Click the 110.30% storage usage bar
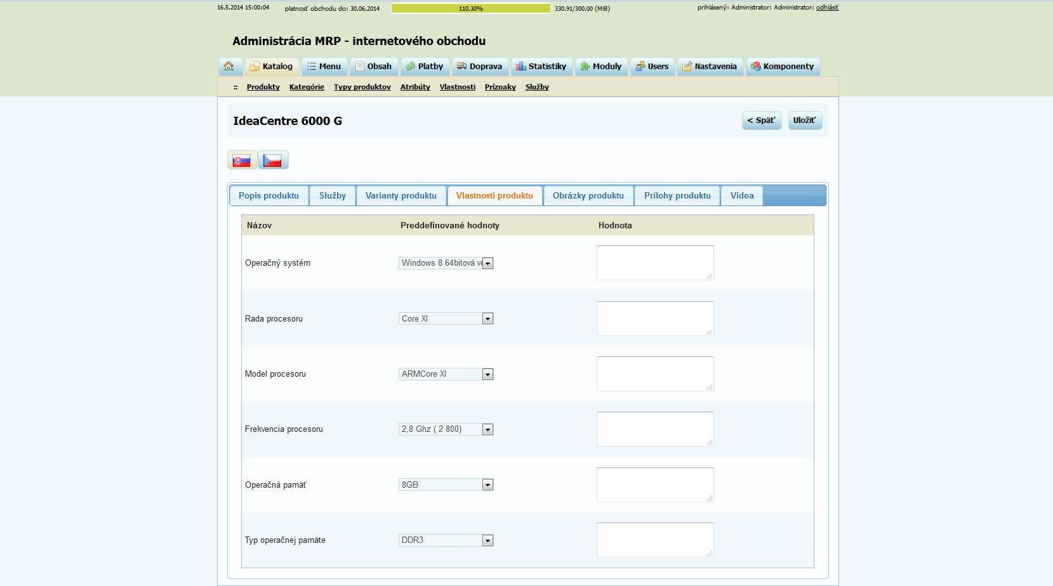 click(x=471, y=8)
